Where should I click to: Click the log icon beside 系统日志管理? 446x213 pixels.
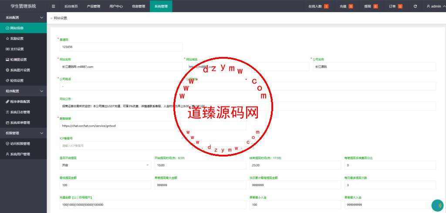7,112
